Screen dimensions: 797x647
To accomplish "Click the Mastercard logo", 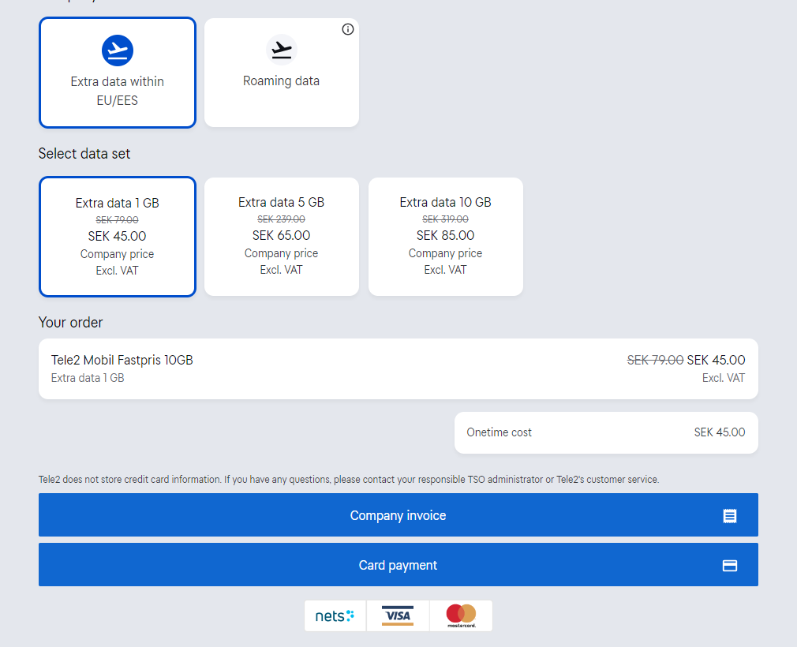I will tap(461, 616).
